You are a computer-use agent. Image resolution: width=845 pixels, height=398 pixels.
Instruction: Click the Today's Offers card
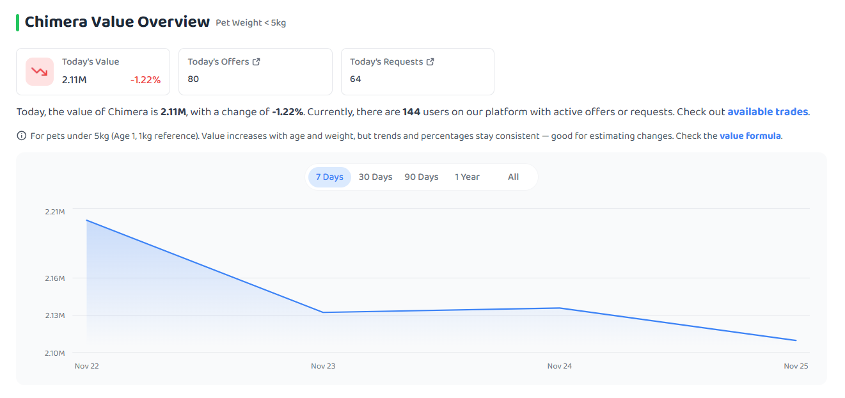(x=255, y=72)
